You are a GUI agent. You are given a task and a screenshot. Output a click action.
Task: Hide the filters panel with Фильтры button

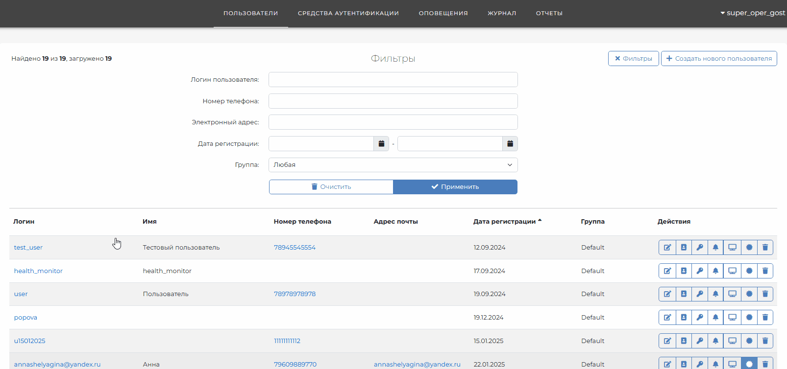click(x=633, y=59)
